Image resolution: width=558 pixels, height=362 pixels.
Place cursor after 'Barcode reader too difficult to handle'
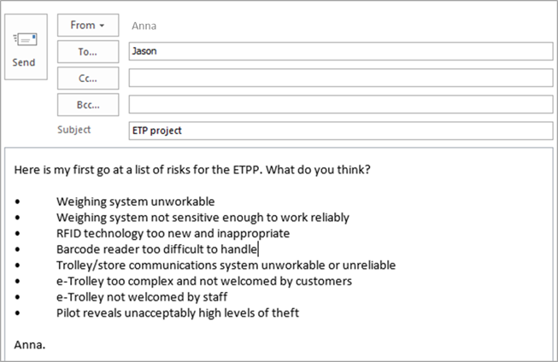click(x=258, y=249)
